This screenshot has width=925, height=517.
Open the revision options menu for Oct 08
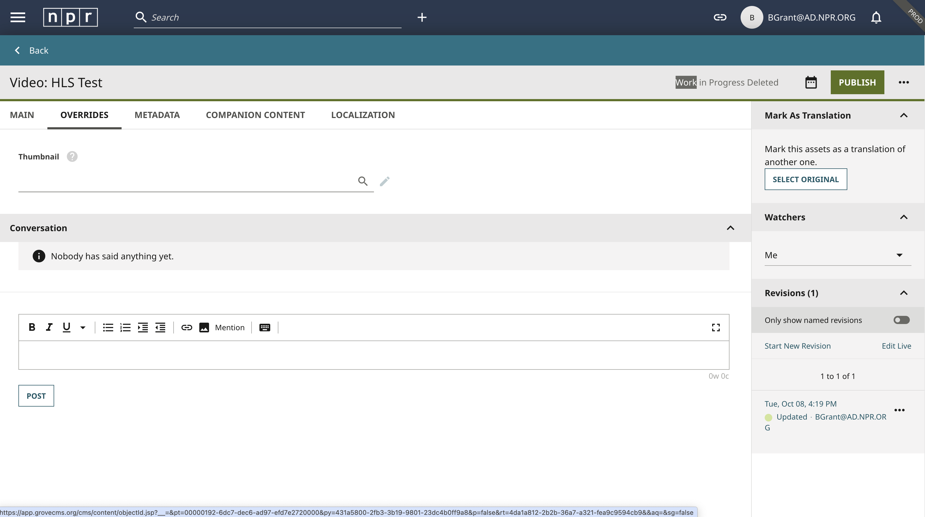[899, 410]
